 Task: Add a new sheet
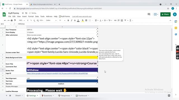[x=6, y=96]
